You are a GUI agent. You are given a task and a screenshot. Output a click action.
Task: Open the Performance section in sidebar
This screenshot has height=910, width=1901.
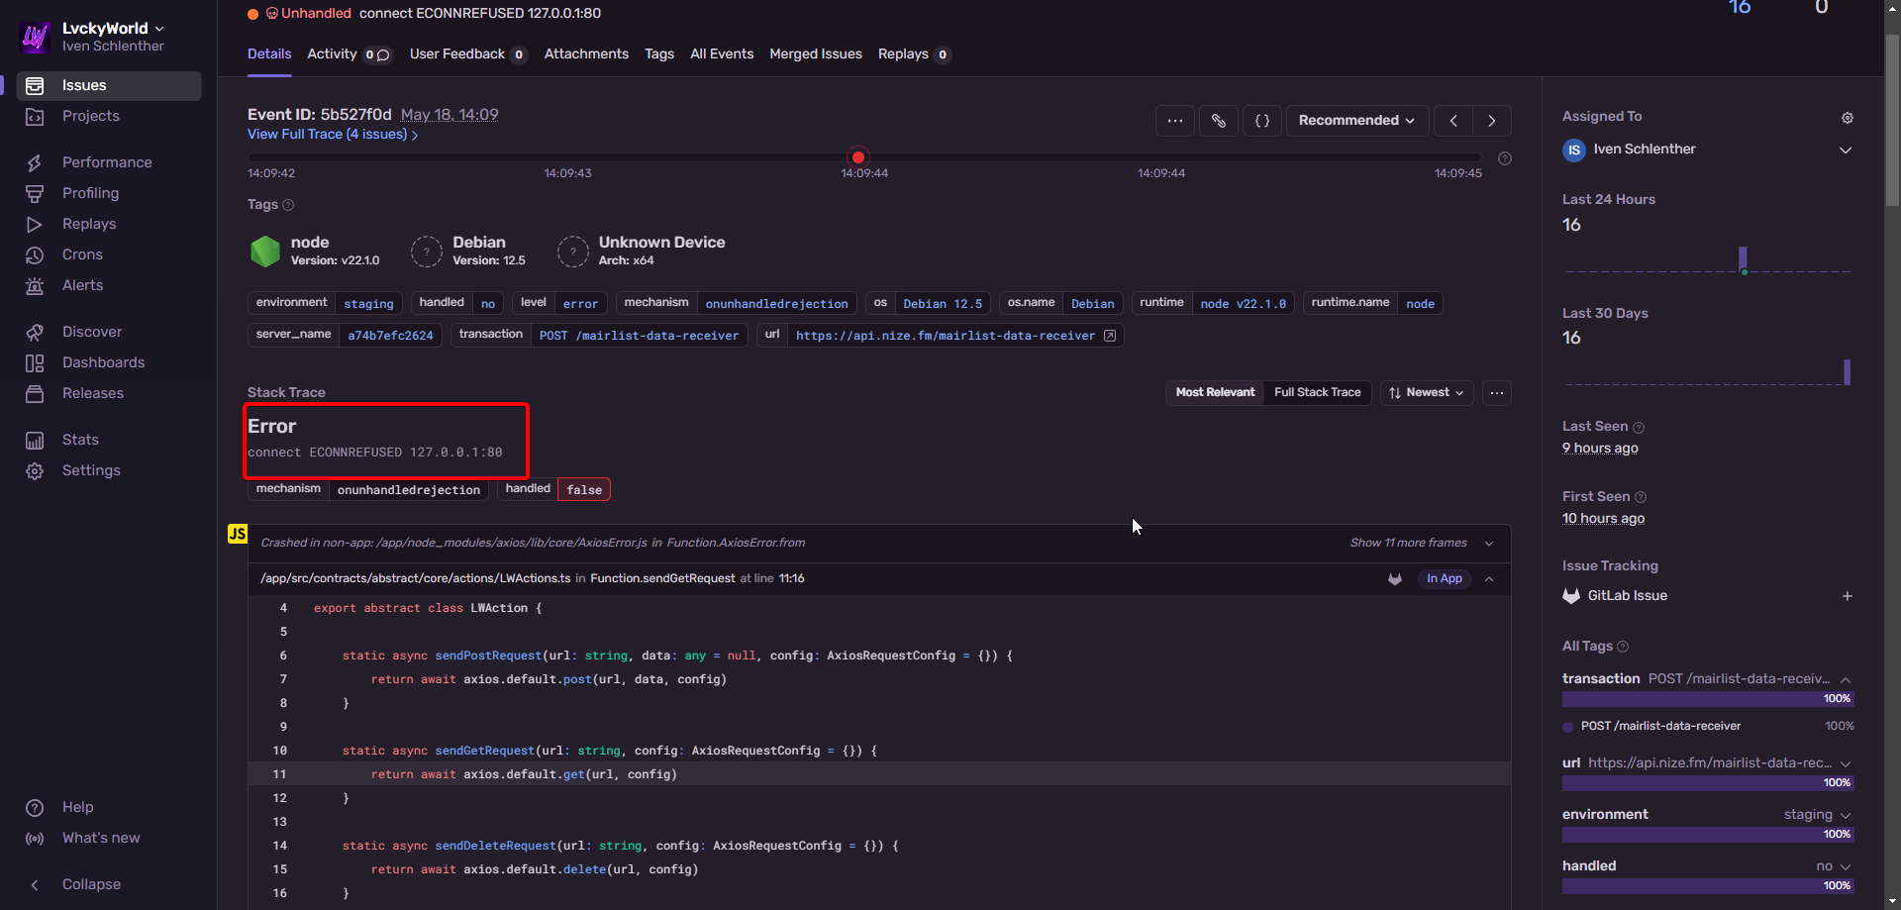coord(107,162)
